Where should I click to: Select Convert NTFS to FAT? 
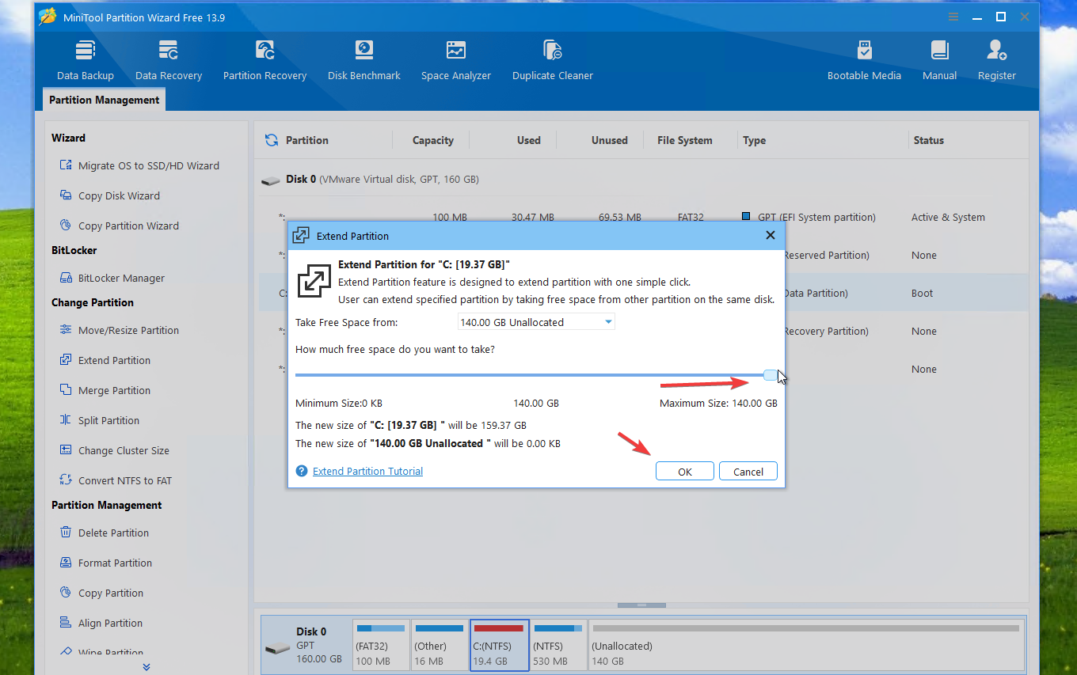tap(116, 480)
